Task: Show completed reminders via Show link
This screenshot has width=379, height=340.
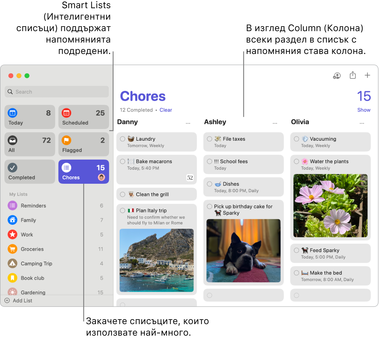Action: [x=364, y=110]
